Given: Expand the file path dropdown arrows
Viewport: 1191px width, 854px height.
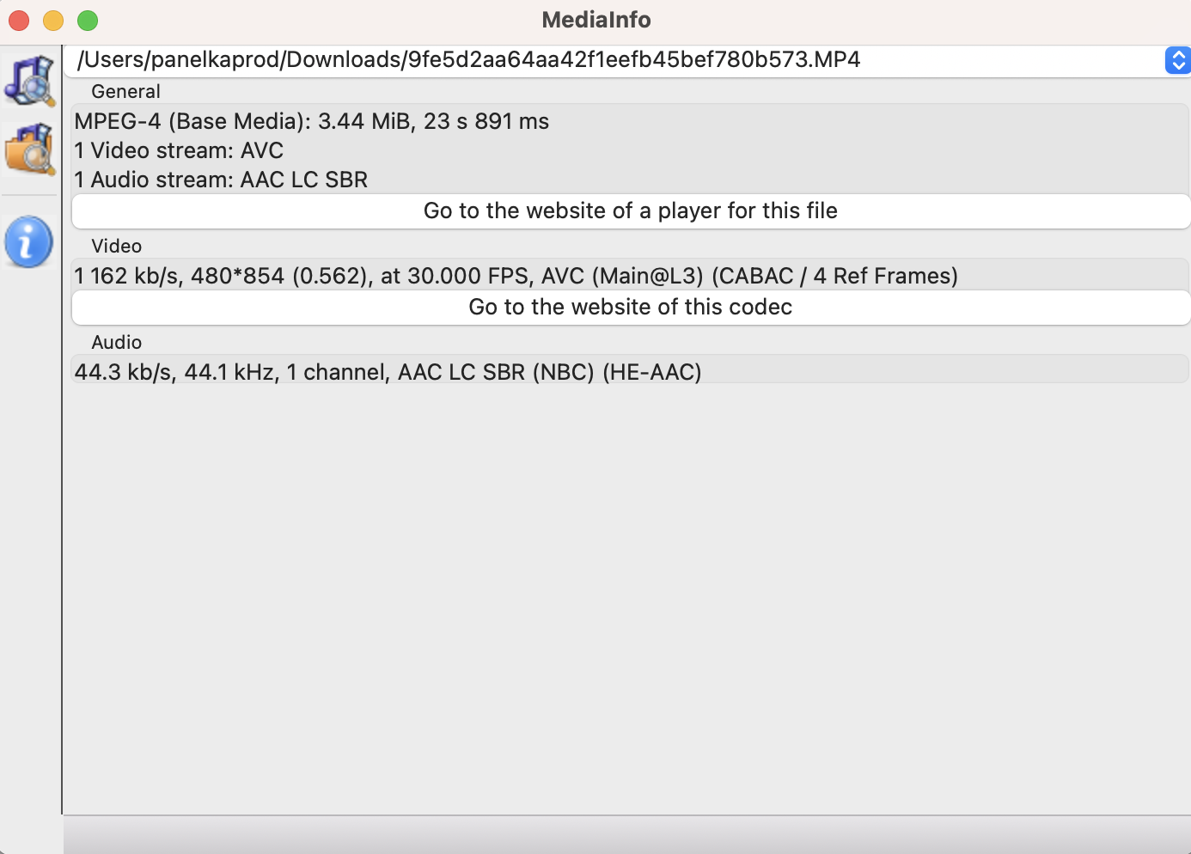Looking at the screenshot, I should point(1178,60).
